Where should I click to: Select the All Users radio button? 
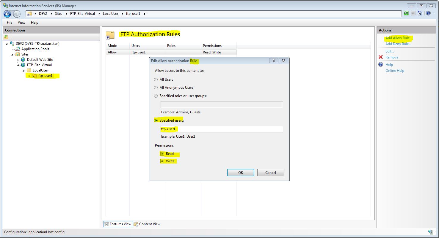coord(156,80)
